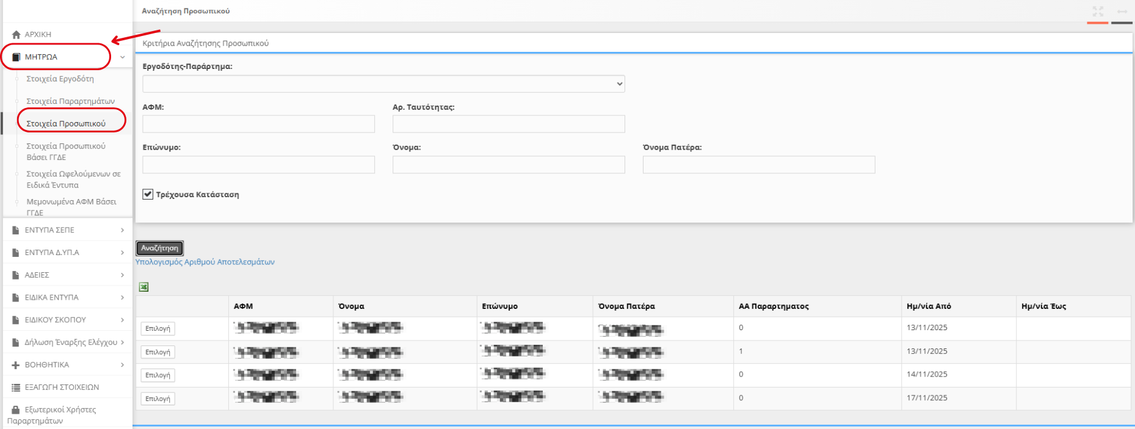This screenshot has width=1135, height=429.
Task: Click Επιλογή in the first result row
Action: tap(158, 328)
